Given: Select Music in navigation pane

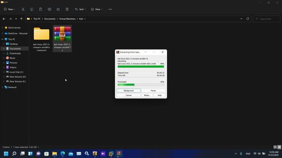Looking at the screenshot, I should (12, 58).
